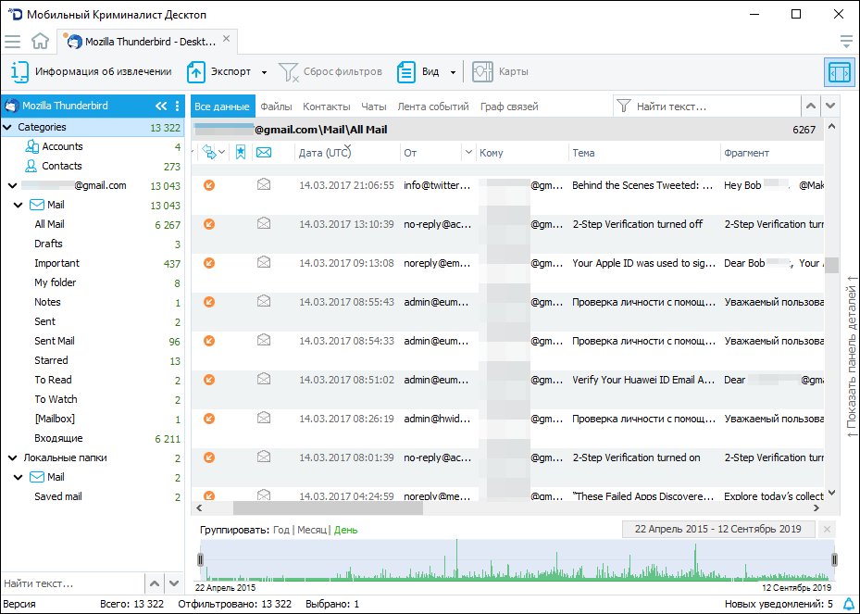Select Accounts in the tree
This screenshot has width=860, height=614.
click(62, 146)
